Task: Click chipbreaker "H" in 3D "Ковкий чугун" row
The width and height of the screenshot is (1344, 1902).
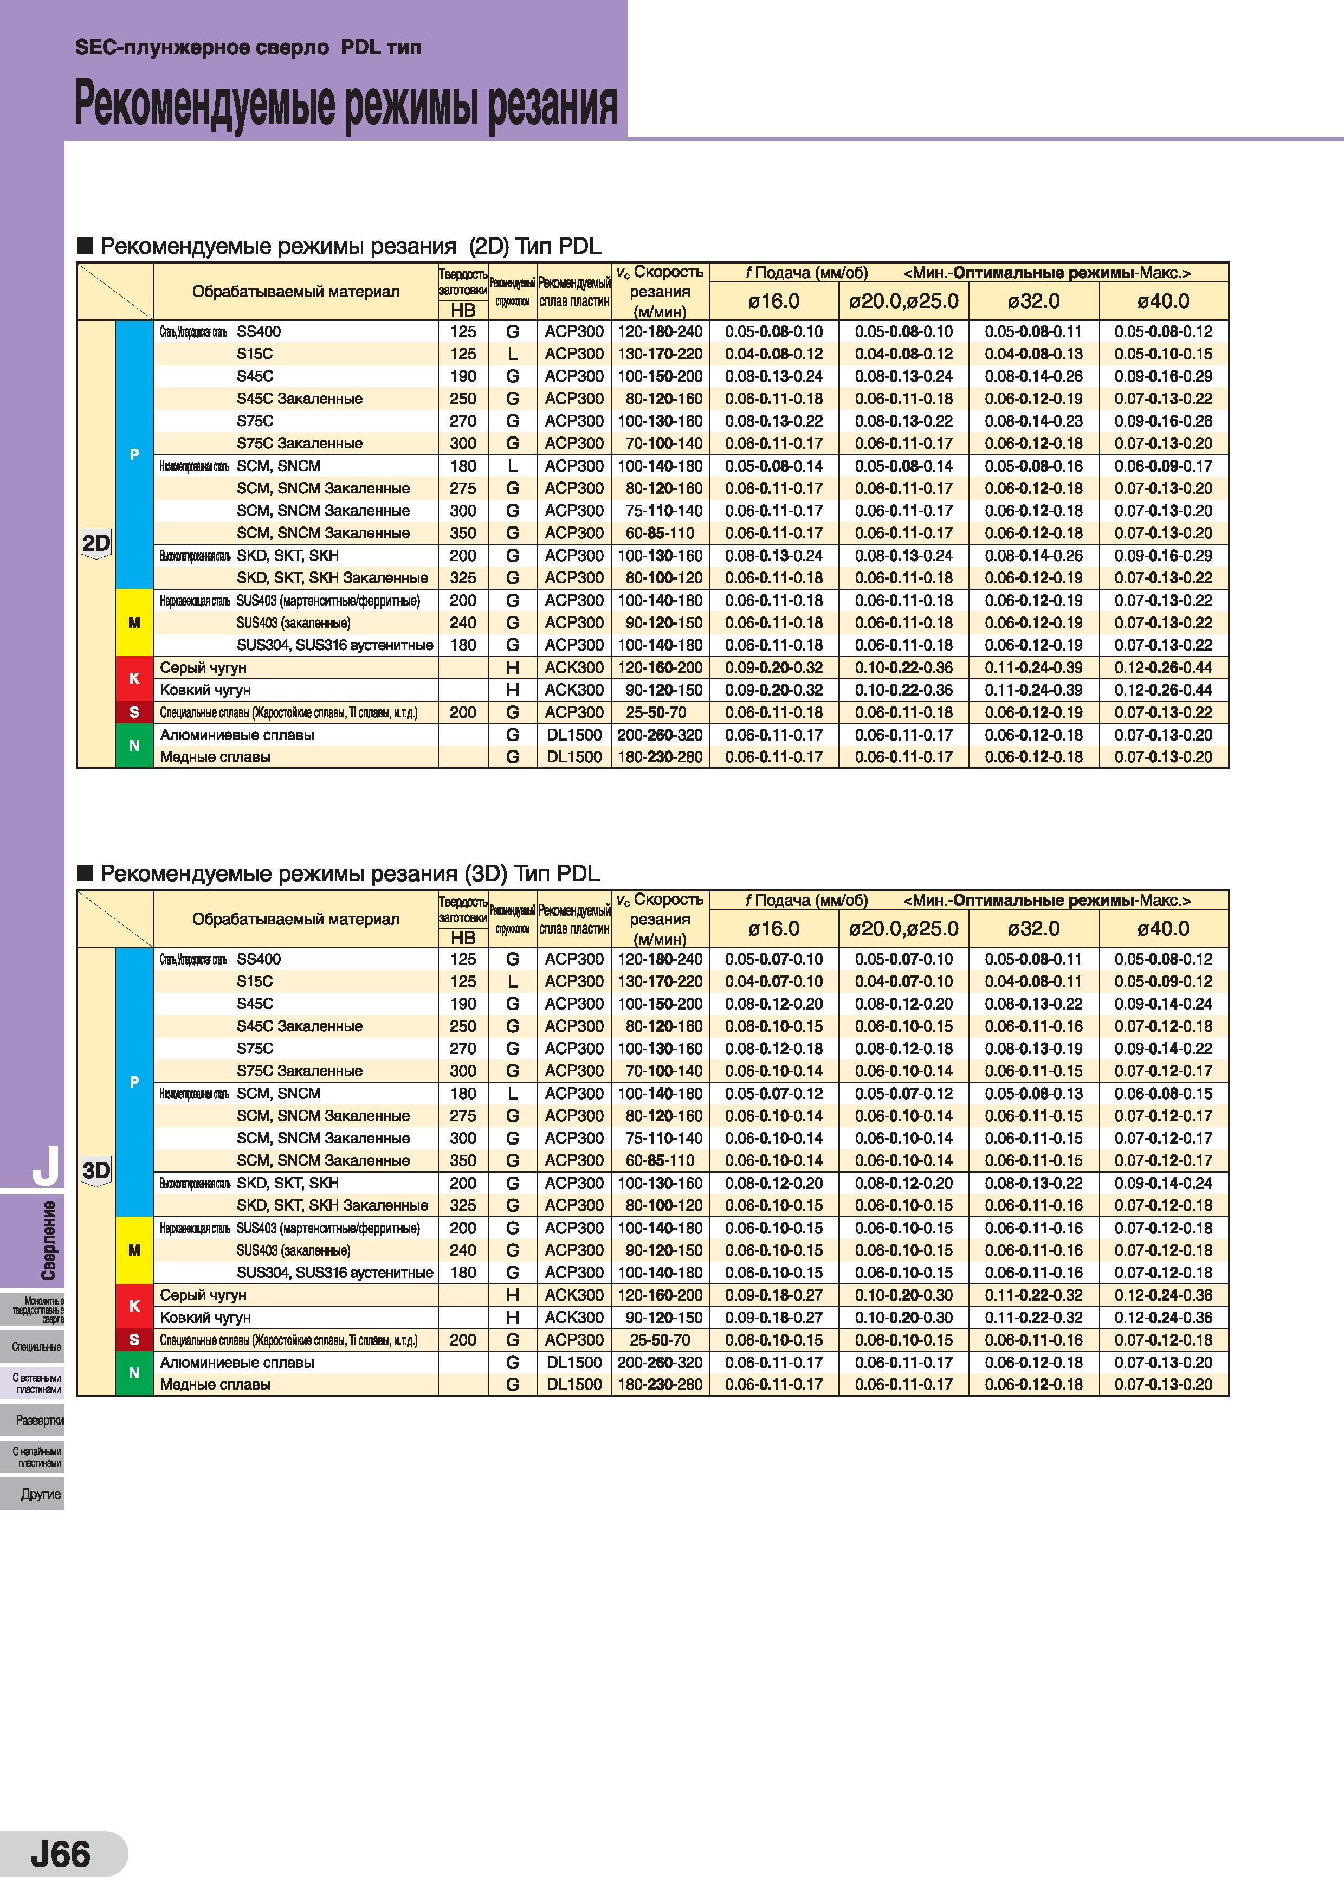Action: (513, 1317)
